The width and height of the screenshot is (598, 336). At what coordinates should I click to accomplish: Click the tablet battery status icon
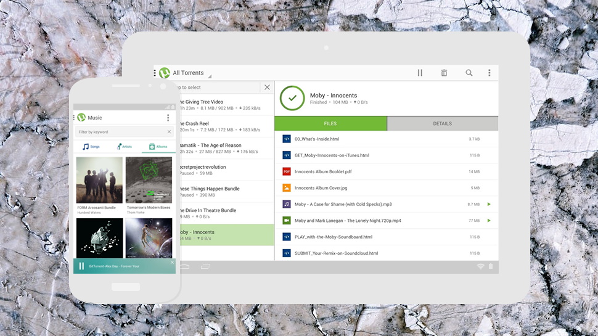tap(491, 266)
